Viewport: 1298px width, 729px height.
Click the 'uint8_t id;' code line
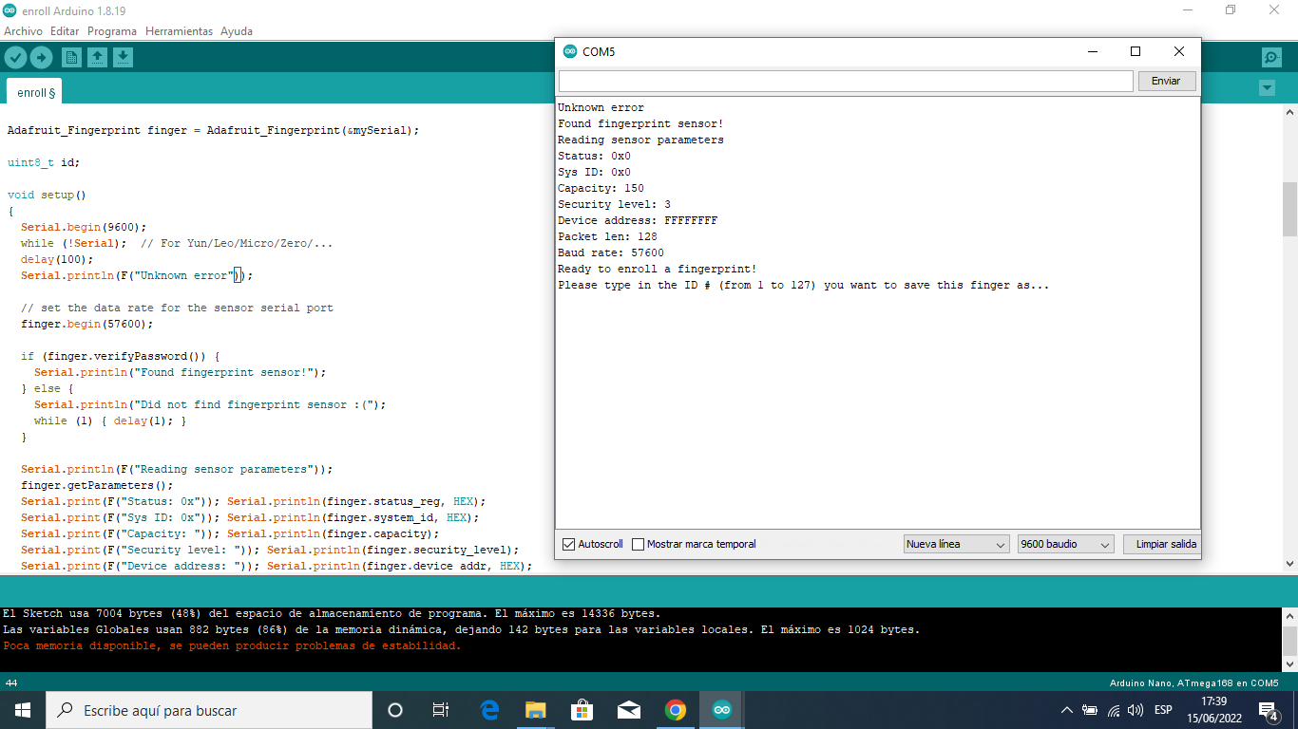click(x=44, y=162)
